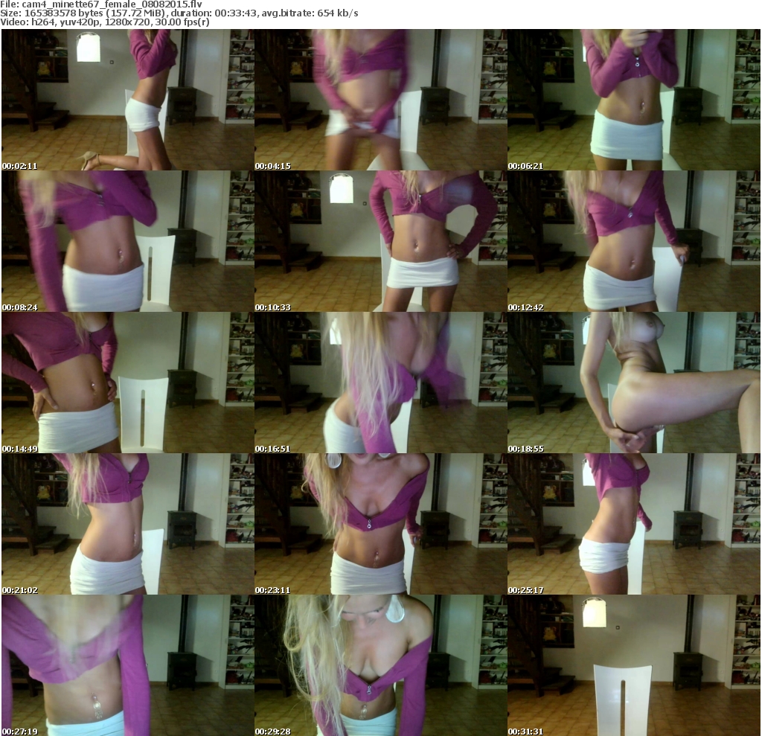Click the 00:14:49 timestamp label
Image resolution: width=762 pixels, height=736 pixels.
(19, 449)
